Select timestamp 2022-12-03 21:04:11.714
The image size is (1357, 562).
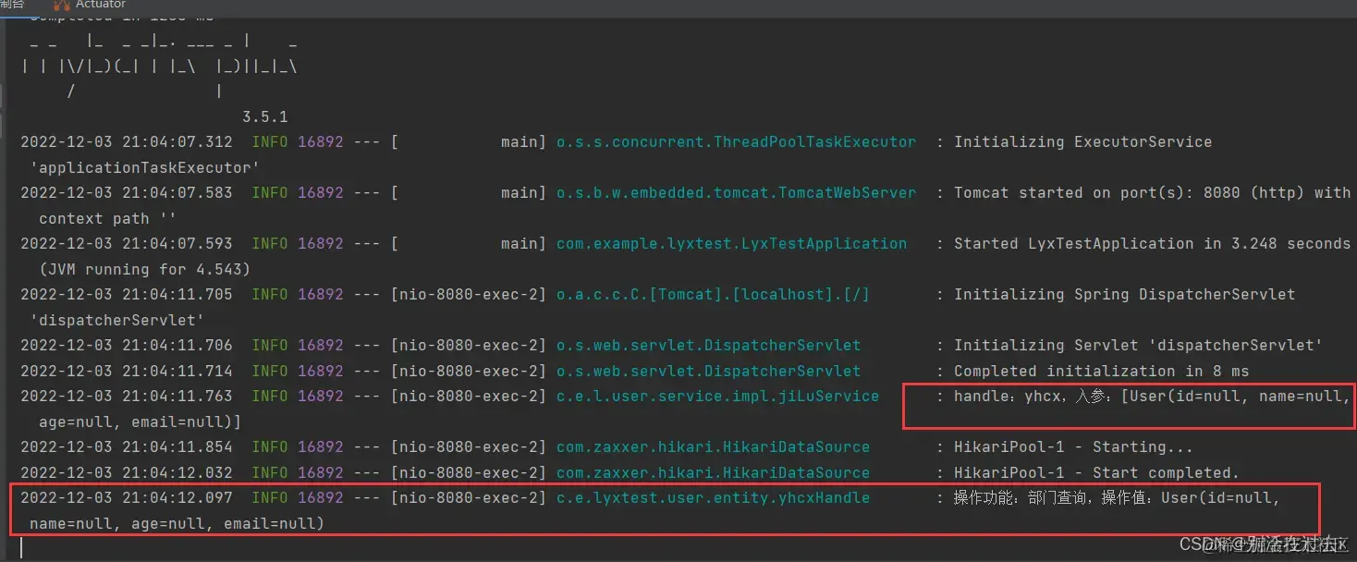(127, 372)
